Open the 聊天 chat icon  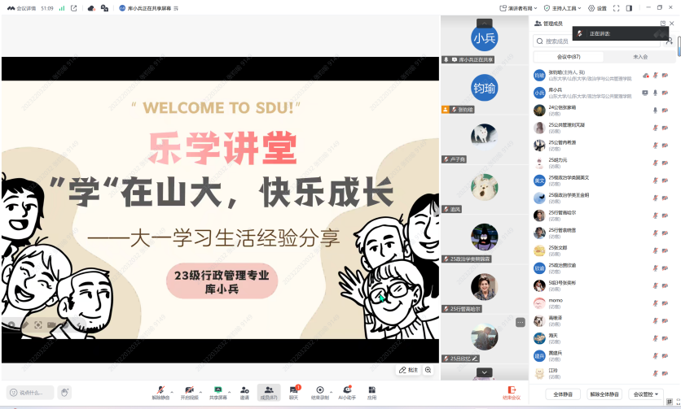point(293,391)
